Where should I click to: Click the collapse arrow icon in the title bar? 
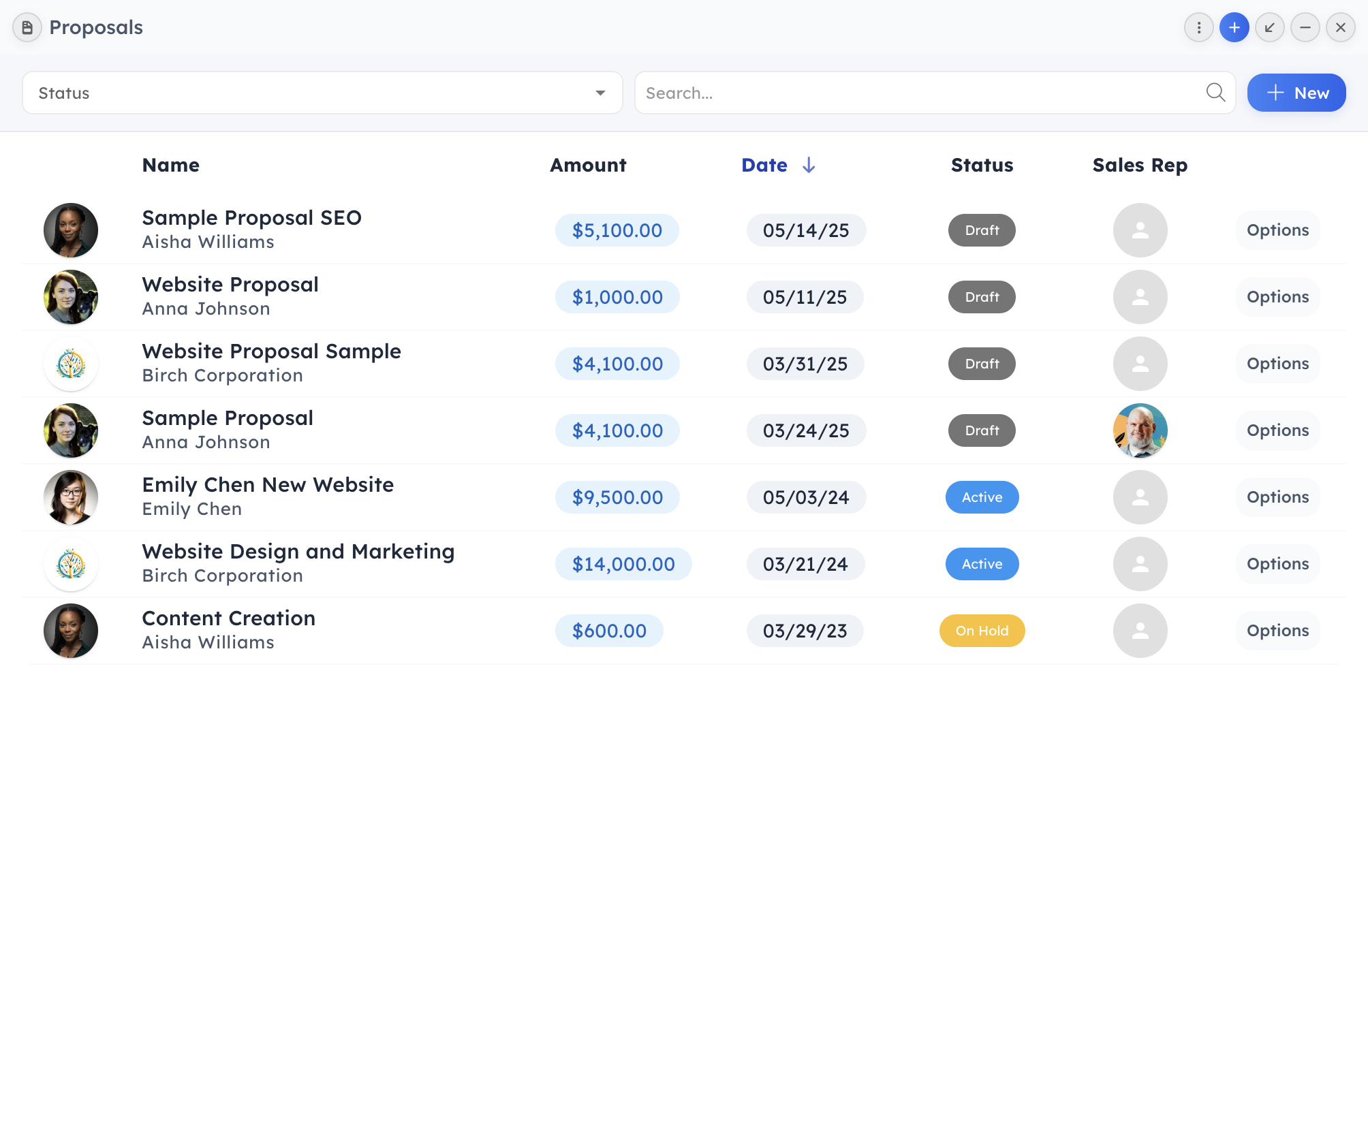point(1269,28)
